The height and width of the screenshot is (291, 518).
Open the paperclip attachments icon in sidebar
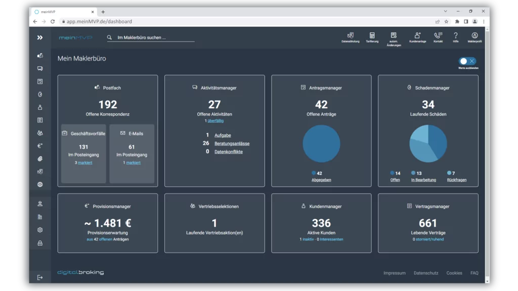point(40,159)
